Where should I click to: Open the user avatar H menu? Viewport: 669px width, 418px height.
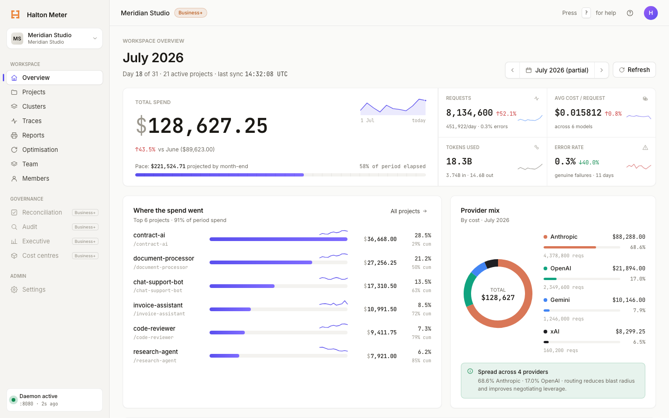pyautogui.click(x=651, y=13)
